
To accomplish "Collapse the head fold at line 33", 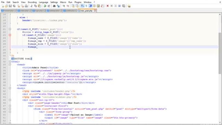I will pyautogui.click(x=10, y=65).
